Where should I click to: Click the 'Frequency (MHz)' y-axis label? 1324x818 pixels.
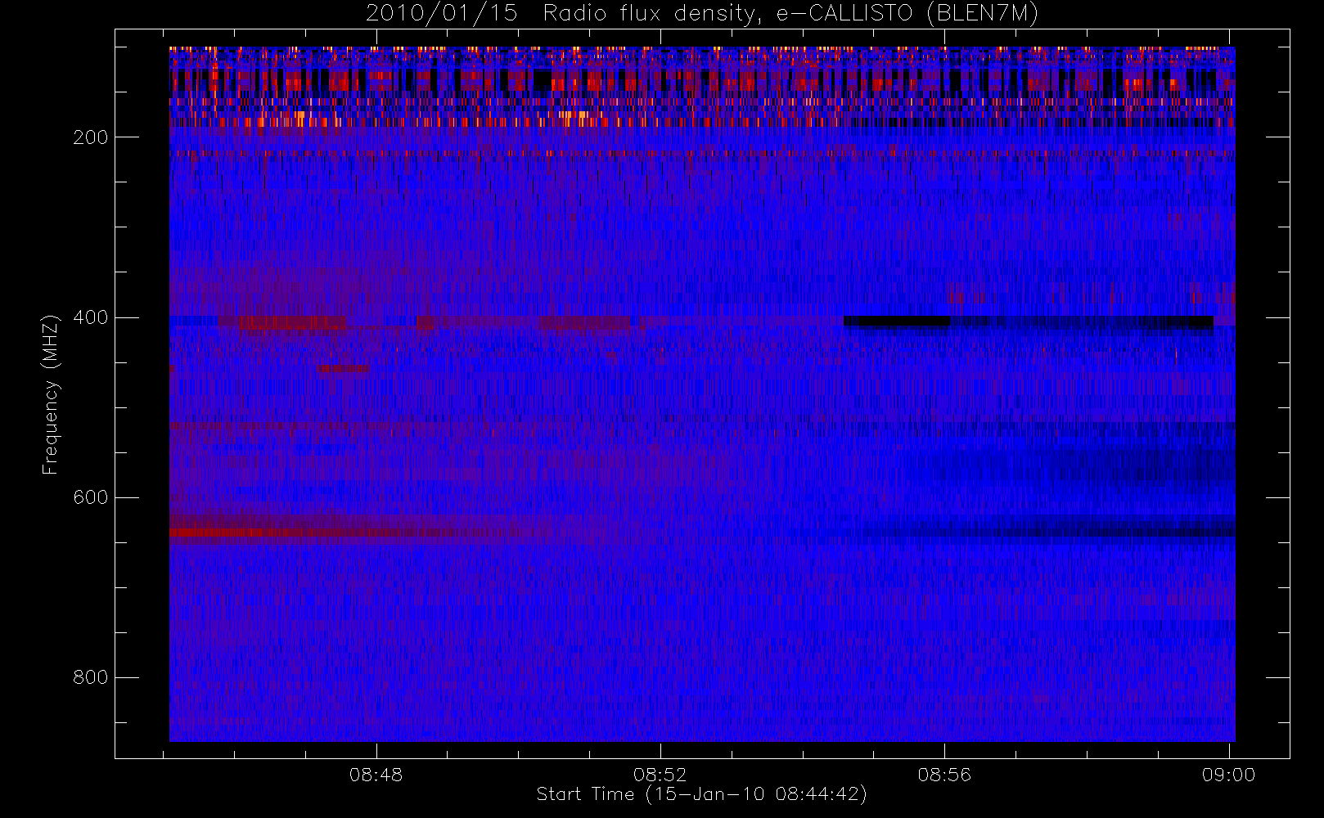click(51, 394)
